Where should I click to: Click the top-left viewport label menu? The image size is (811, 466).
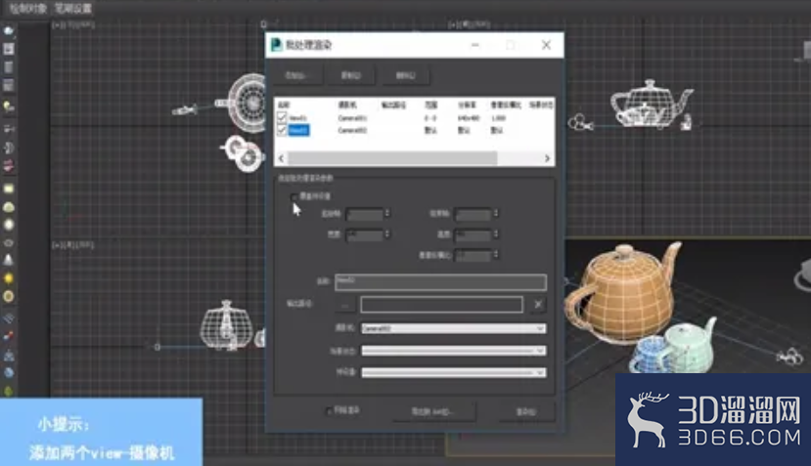pyautogui.click(x=73, y=24)
